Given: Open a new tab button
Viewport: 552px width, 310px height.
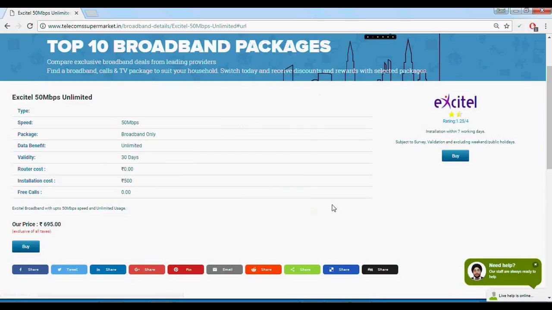Looking at the screenshot, I should click(91, 13).
